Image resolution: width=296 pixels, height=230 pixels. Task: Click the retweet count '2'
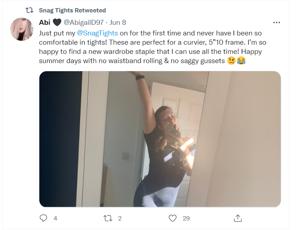120,218
